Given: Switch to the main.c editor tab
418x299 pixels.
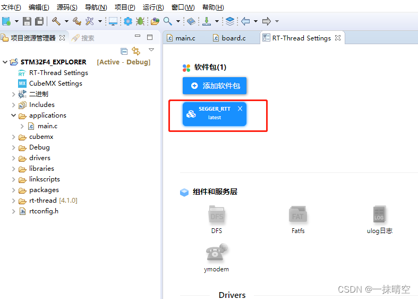Looking at the screenshot, I should (x=181, y=38).
